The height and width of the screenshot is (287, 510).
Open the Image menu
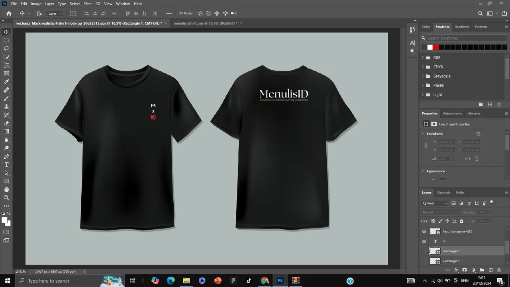tap(36, 4)
